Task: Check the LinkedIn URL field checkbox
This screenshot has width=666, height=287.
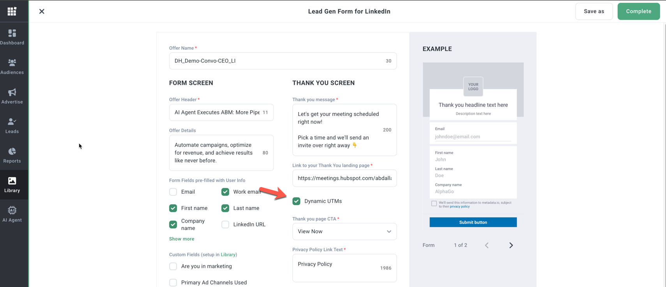Action: [x=225, y=224]
